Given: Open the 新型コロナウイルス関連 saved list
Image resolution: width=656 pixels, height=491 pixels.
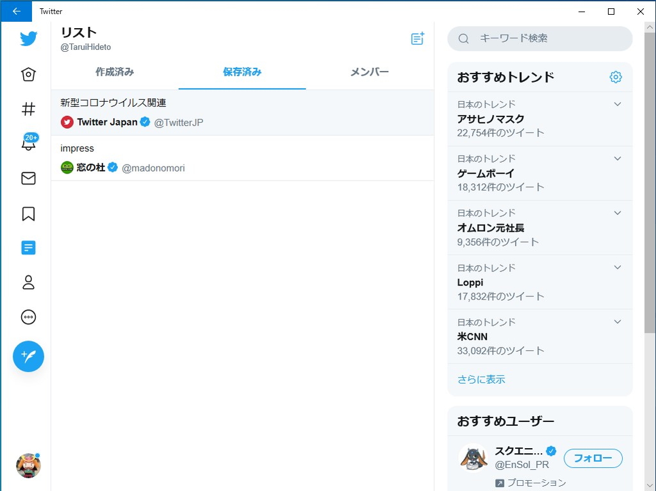Looking at the screenshot, I should pyautogui.click(x=242, y=112).
